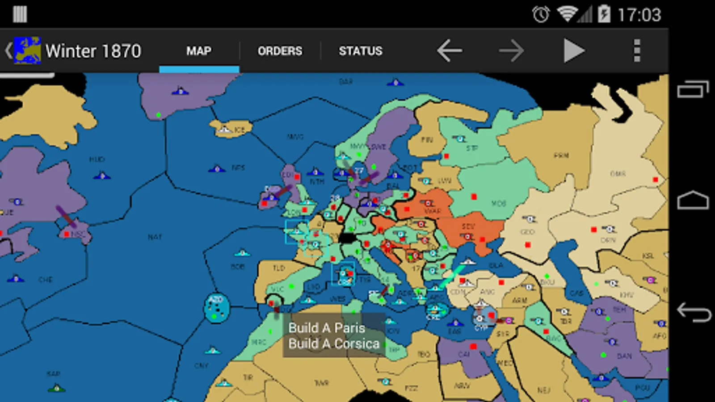Tap the battery icon in status bar
Viewport: 715px width, 402px height.
pyautogui.click(x=604, y=14)
